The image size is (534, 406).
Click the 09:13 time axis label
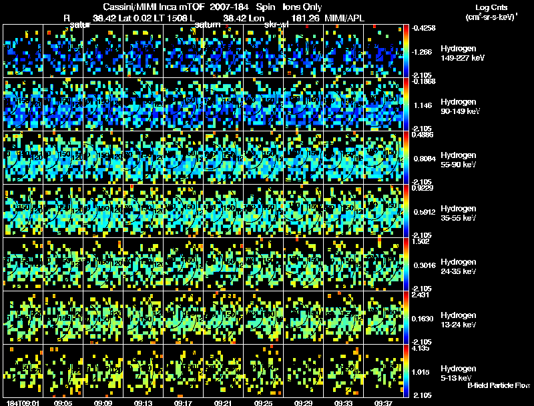(143, 403)
